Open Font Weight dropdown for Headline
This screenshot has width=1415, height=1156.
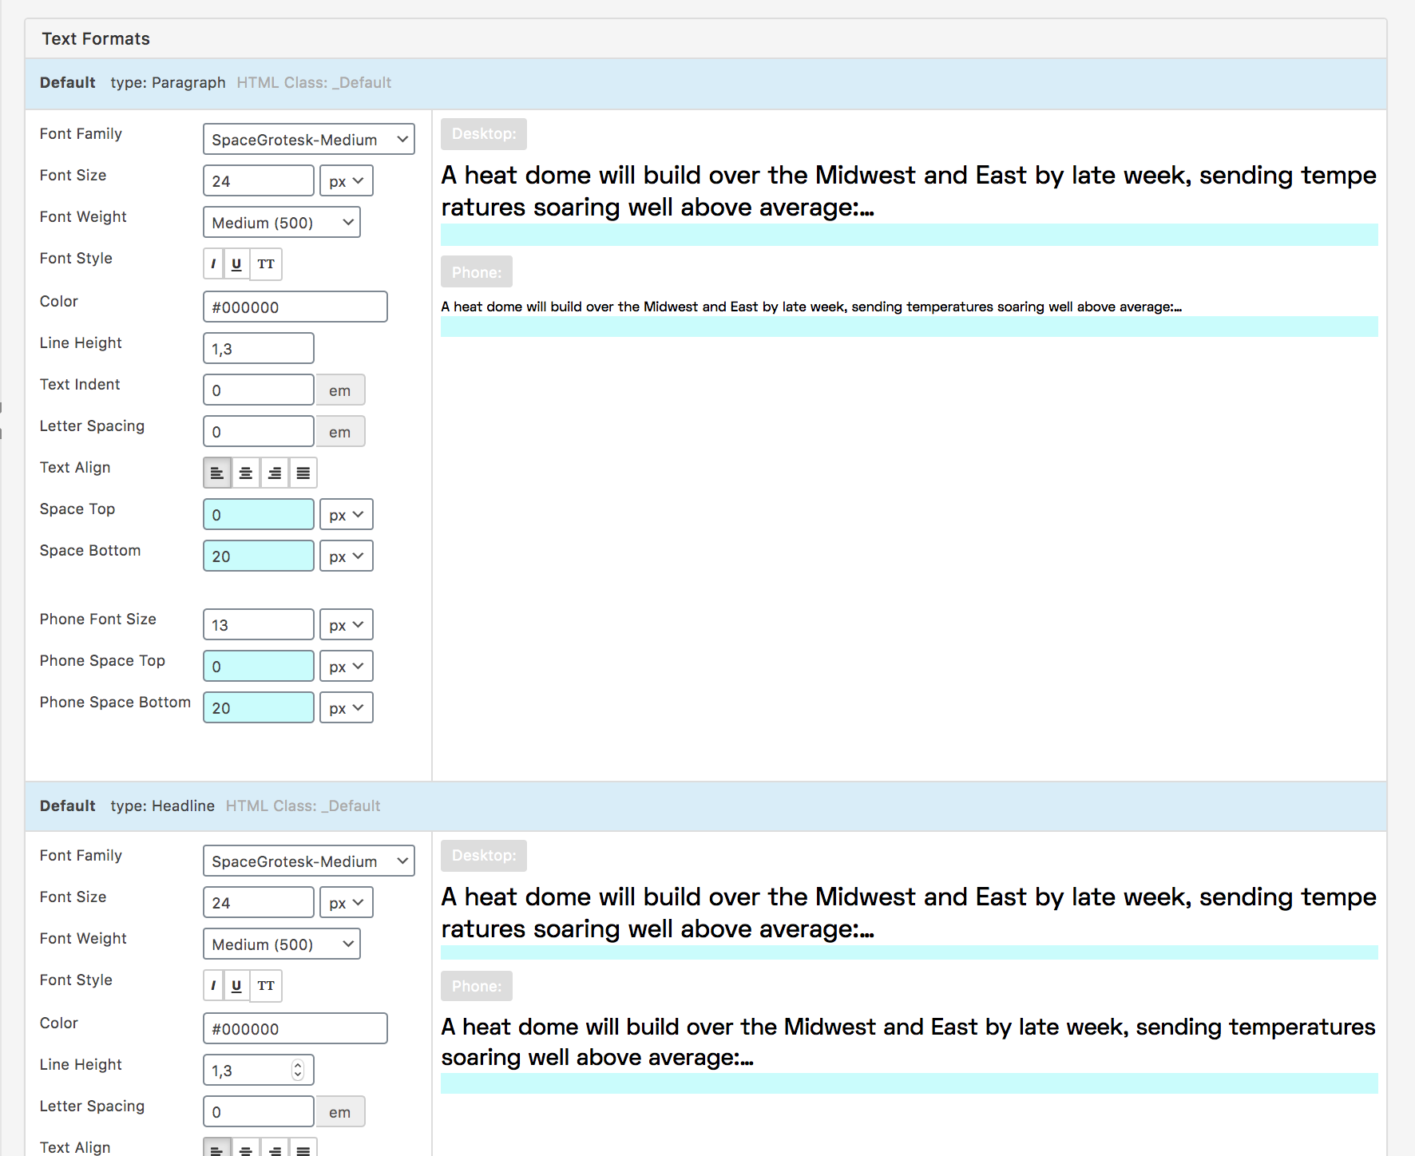click(x=281, y=944)
